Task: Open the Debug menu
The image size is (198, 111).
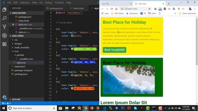Action: [49, 2]
